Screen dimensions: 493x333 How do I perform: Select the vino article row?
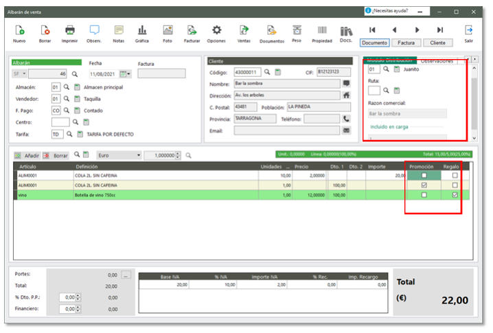242,195
